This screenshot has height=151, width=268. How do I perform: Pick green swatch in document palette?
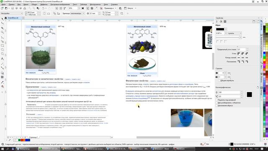(x=19, y=140)
